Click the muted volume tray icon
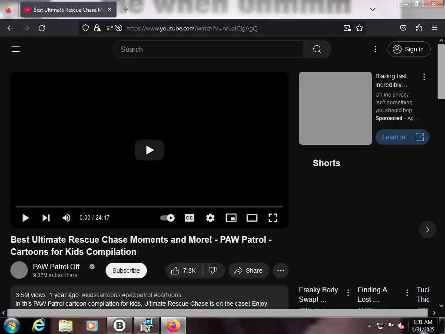The width and height of the screenshot is (445, 334). (401, 326)
